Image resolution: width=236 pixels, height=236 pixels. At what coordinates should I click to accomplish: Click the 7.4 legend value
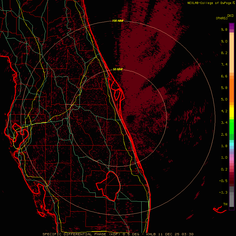(224, 65)
